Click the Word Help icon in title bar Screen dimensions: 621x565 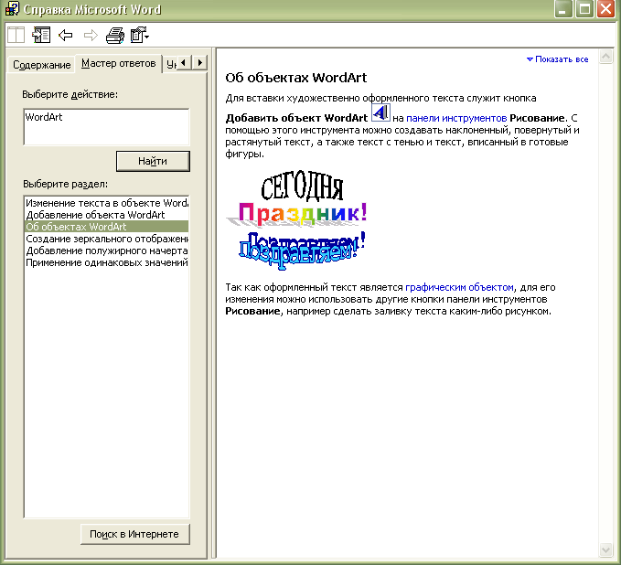click(12, 9)
